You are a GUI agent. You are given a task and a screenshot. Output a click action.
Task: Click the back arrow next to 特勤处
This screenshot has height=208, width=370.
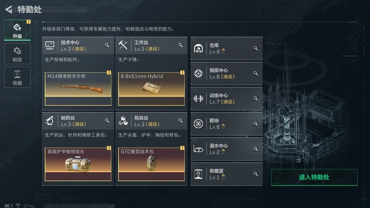[9, 10]
